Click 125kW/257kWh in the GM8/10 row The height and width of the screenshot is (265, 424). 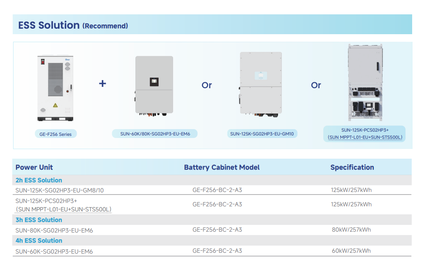pyautogui.click(x=351, y=190)
